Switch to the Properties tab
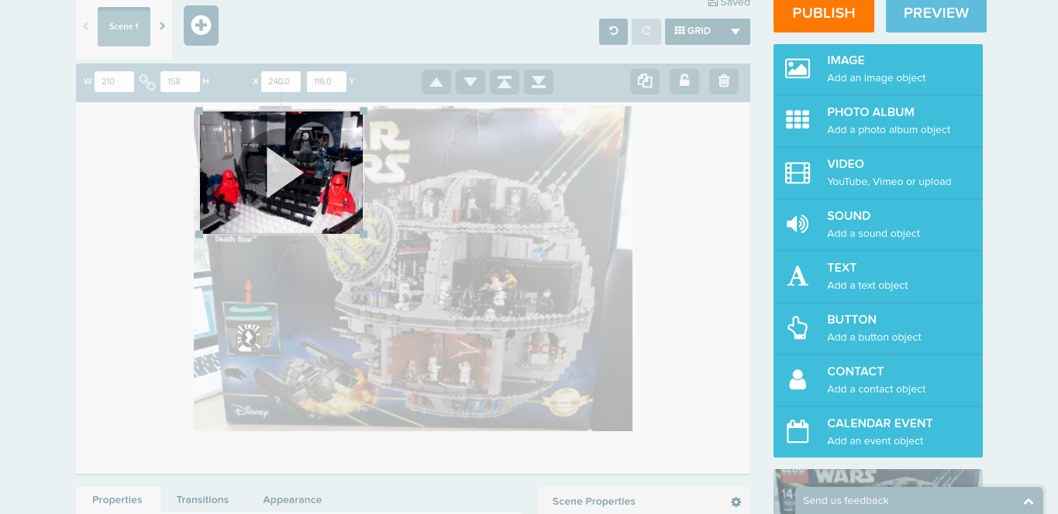1058x514 pixels. tap(117, 500)
